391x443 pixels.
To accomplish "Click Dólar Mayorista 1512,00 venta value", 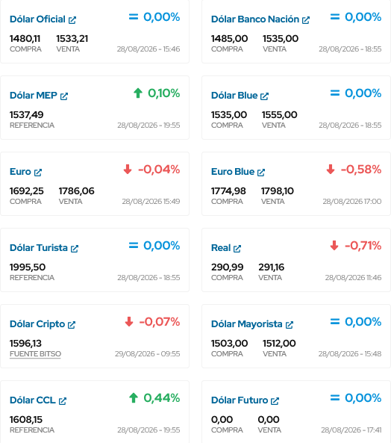I will [279, 344].
